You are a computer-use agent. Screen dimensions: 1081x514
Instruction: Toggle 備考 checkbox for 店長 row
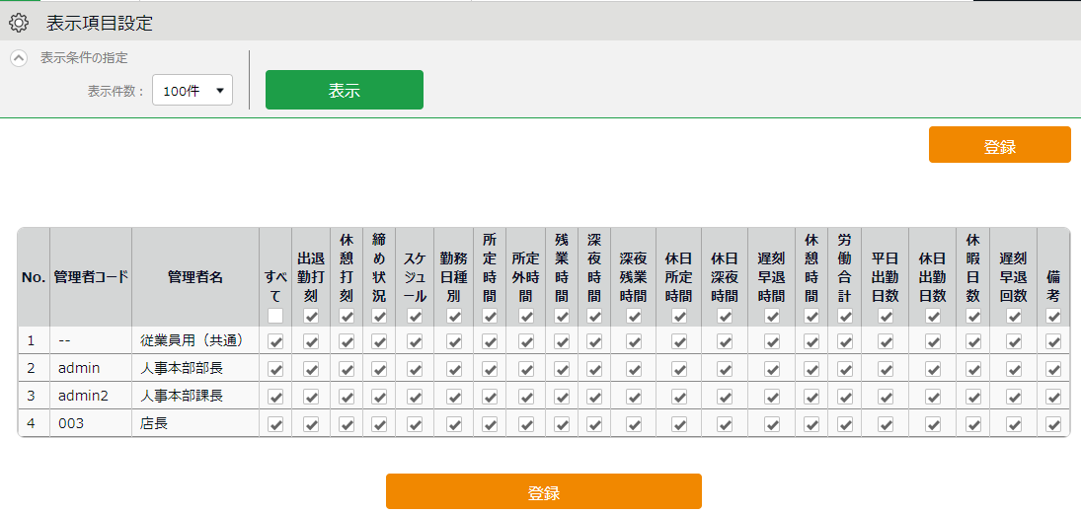click(x=1053, y=424)
